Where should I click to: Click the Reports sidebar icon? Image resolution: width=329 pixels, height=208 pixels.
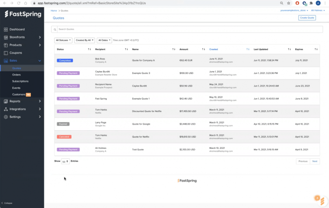(x=6, y=101)
